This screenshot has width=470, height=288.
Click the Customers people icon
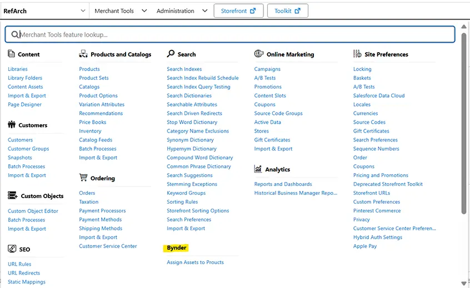pos(12,124)
